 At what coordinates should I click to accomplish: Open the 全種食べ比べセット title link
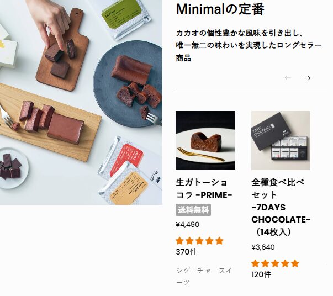[281, 207]
